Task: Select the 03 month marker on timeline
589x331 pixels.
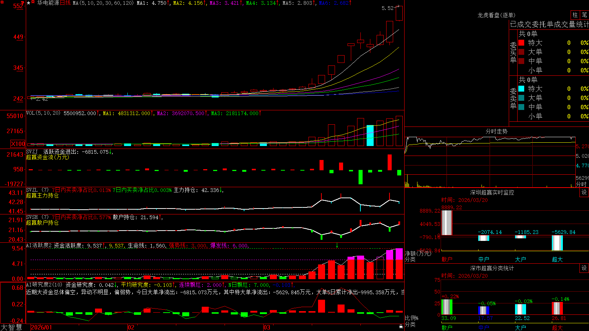Action: (x=267, y=327)
